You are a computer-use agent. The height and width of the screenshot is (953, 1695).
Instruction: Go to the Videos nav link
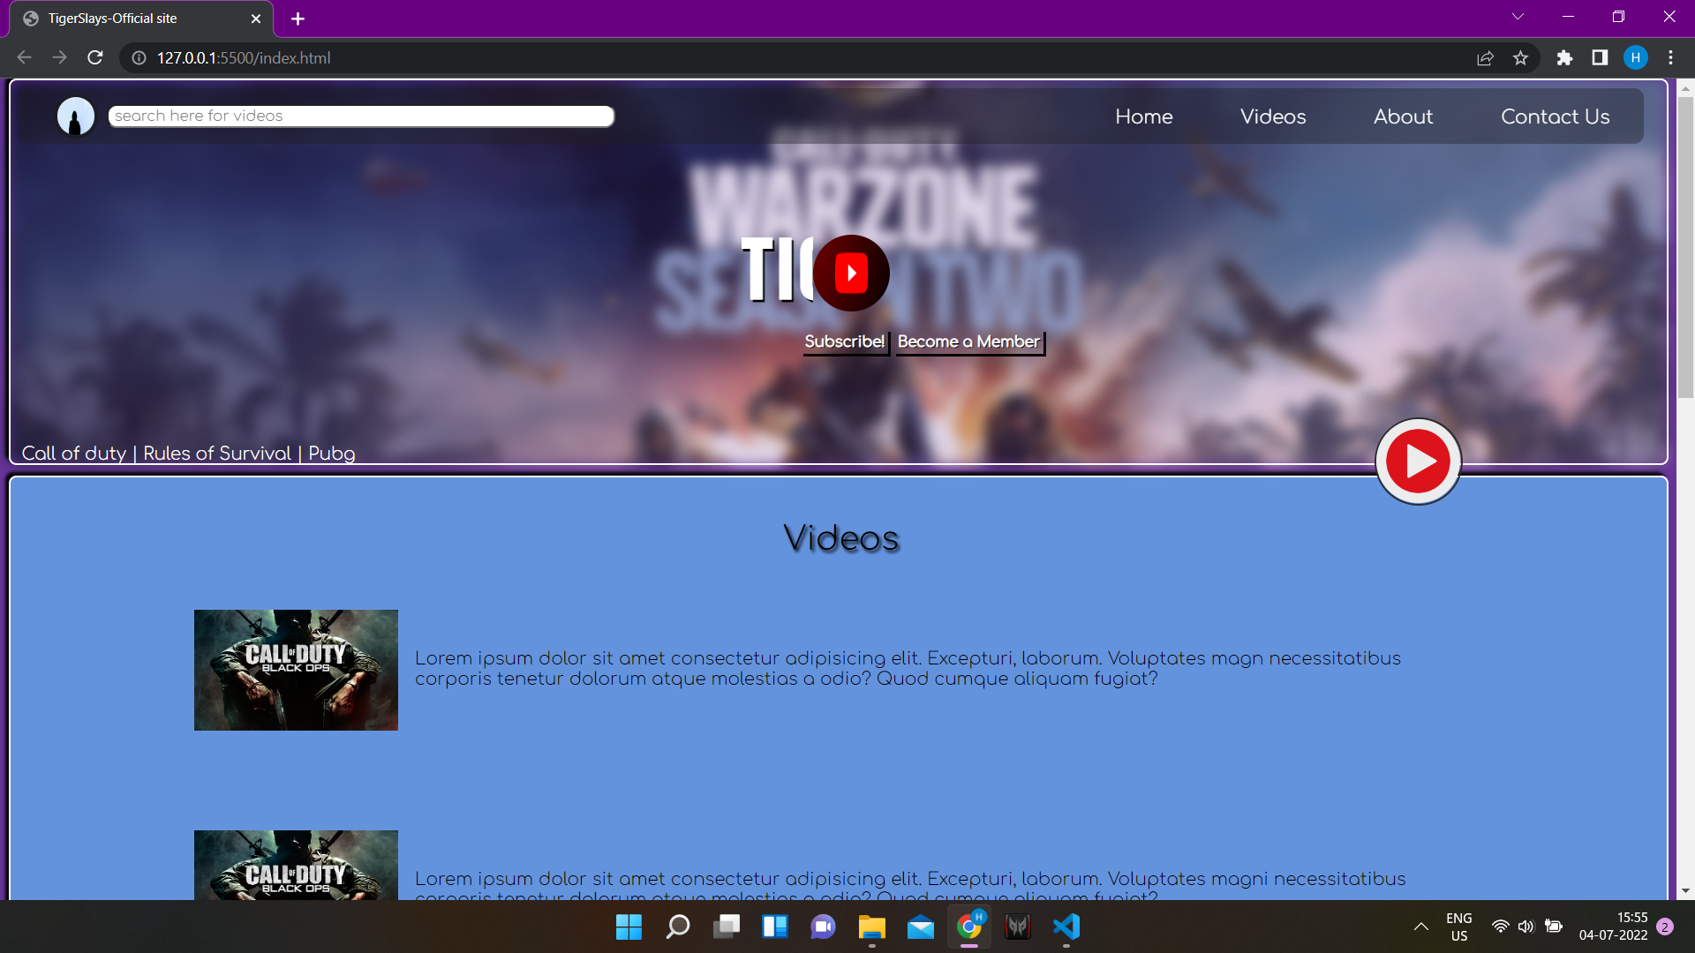point(1273,116)
